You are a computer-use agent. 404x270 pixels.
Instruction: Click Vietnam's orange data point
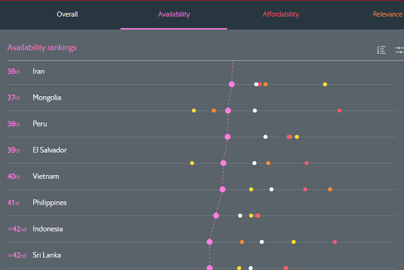coord(330,189)
